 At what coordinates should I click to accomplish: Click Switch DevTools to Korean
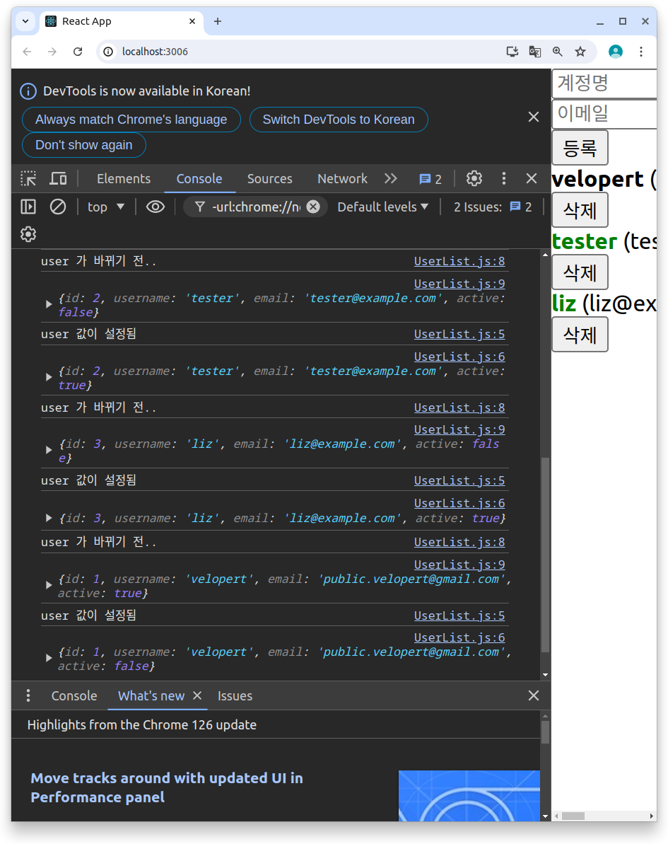(339, 120)
